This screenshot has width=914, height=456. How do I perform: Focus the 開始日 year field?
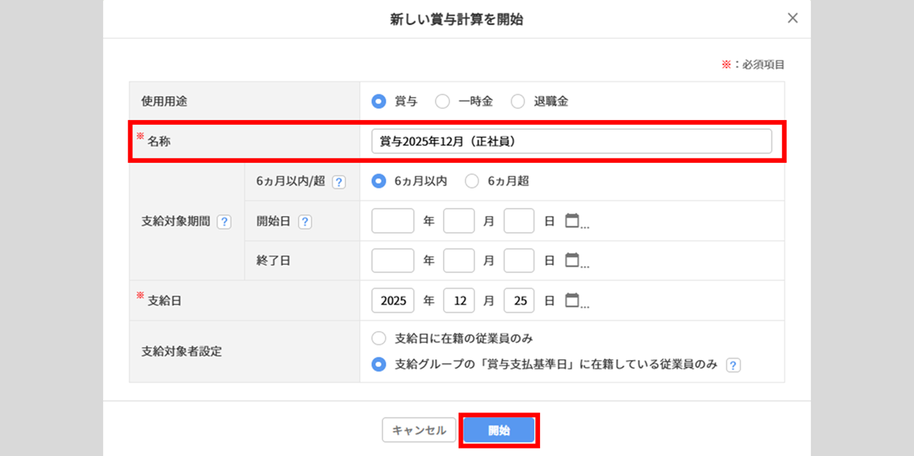[x=393, y=221]
